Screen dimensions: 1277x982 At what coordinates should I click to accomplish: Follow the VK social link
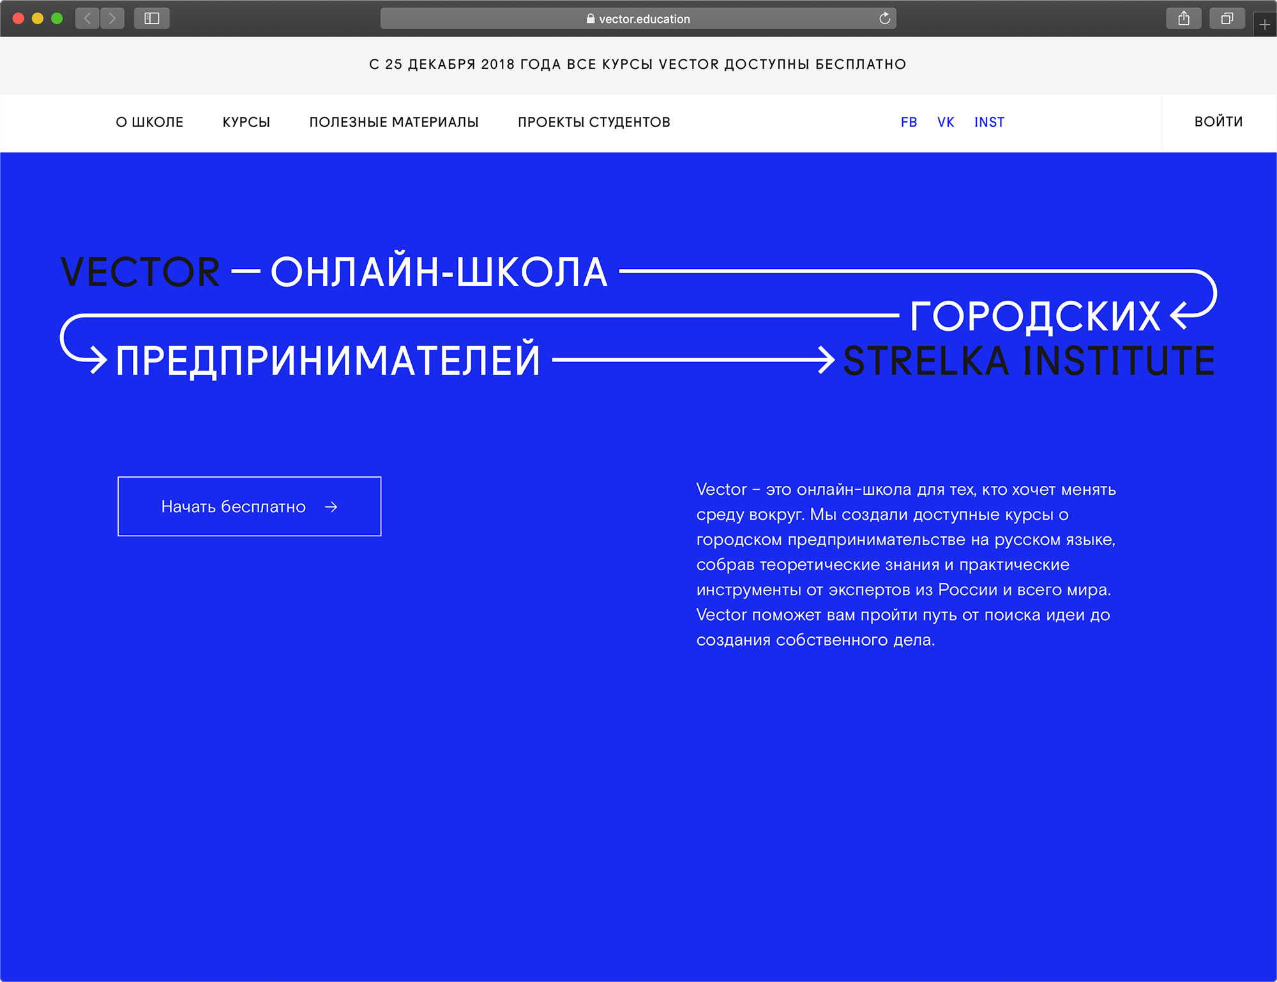click(x=946, y=122)
